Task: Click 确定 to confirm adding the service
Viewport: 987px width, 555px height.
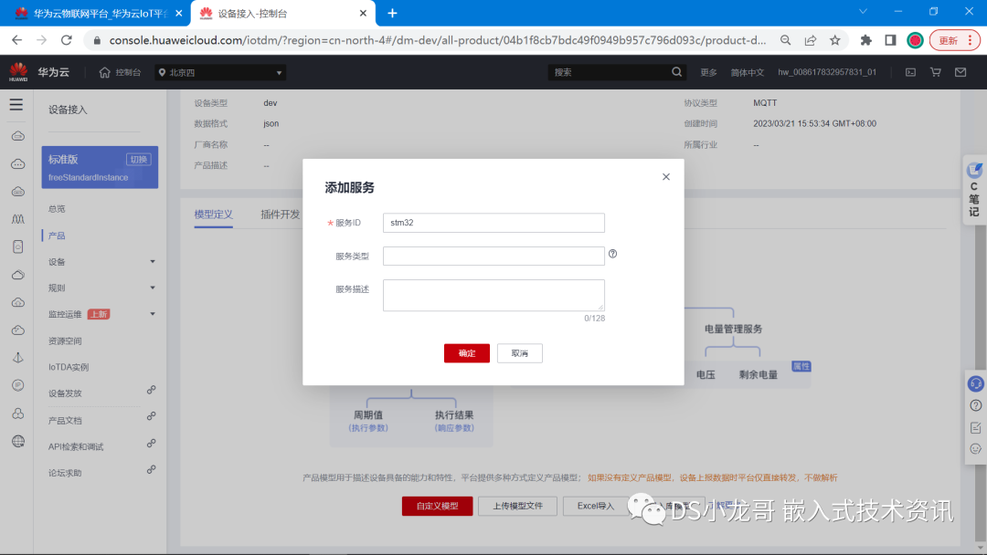Action: pos(466,353)
